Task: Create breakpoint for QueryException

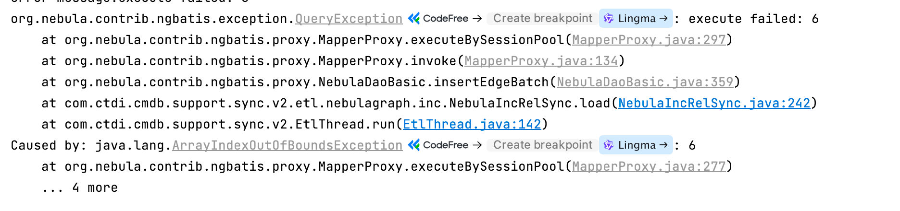Action: 542,19
